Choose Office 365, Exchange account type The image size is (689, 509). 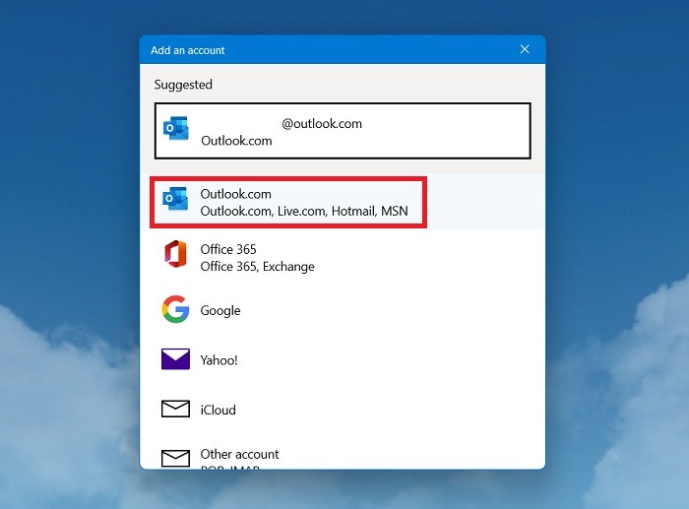click(343, 258)
